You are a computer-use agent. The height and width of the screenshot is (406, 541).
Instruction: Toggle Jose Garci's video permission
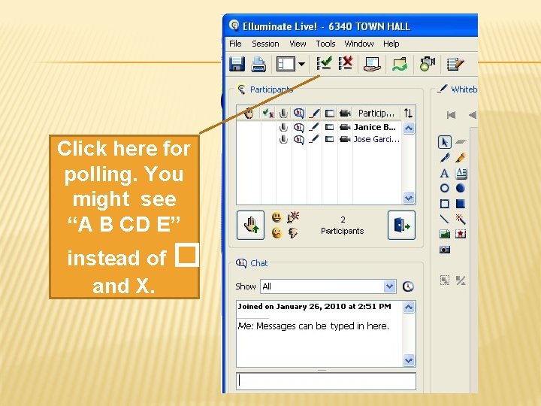345,139
